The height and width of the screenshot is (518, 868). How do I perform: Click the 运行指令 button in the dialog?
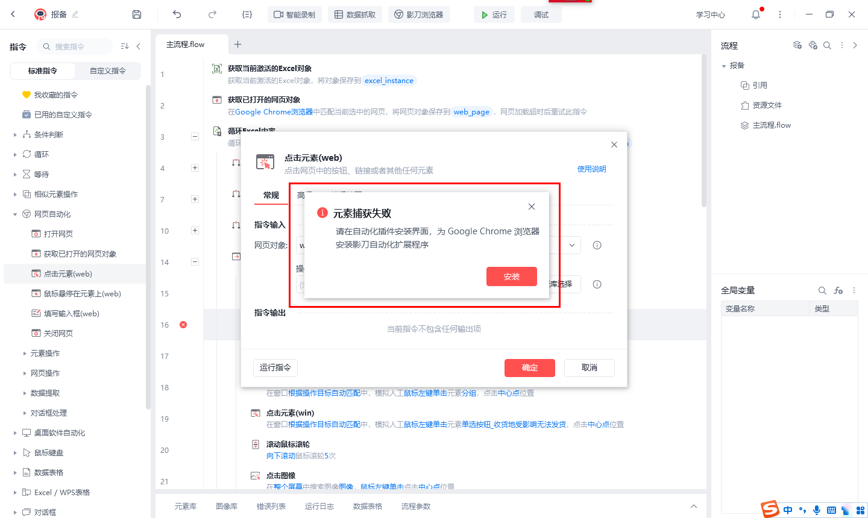(275, 367)
